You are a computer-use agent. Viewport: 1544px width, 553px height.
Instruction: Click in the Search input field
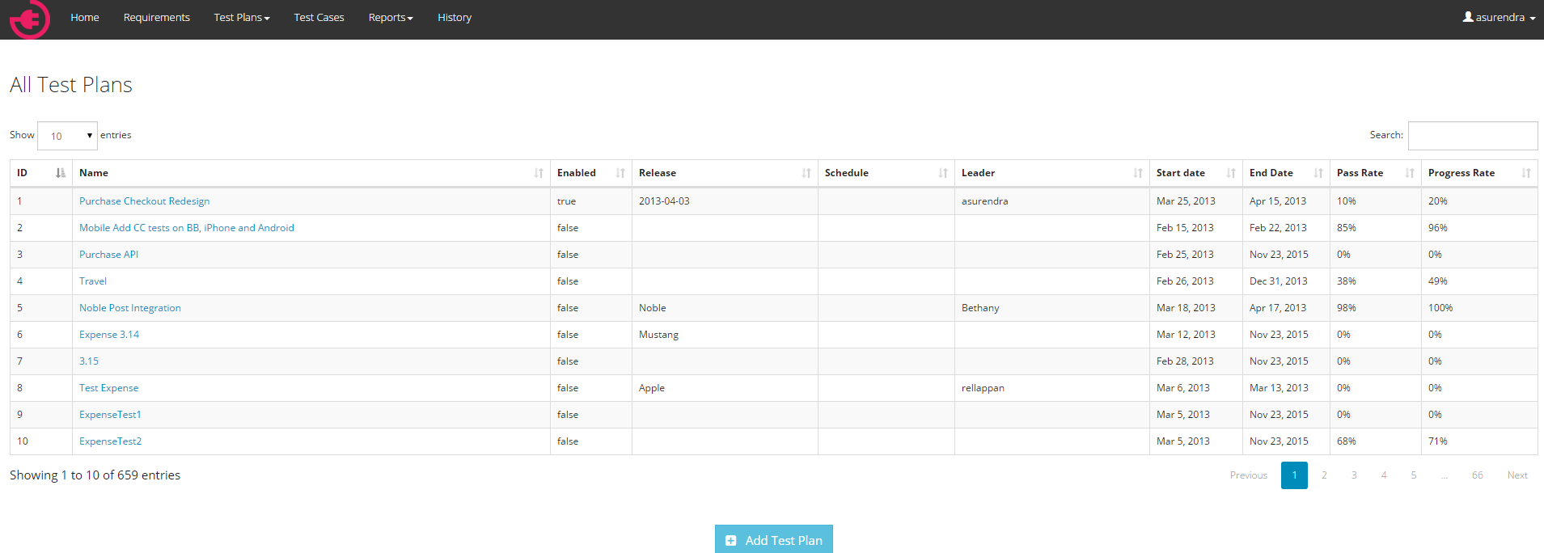pos(1473,136)
